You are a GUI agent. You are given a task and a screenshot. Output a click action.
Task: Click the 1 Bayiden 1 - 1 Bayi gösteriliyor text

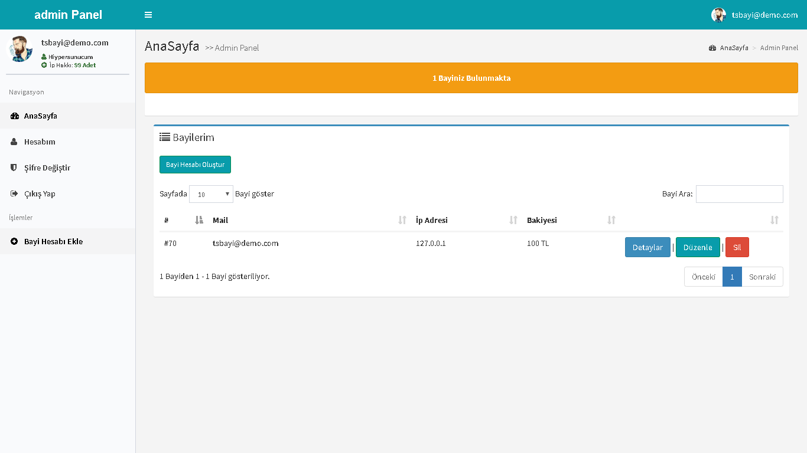pos(214,276)
